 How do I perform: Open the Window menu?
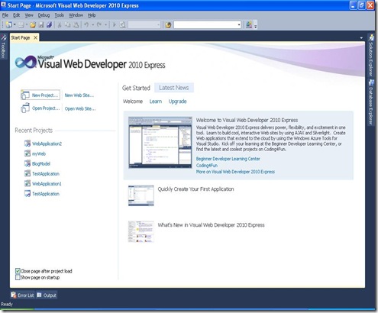tap(76, 15)
